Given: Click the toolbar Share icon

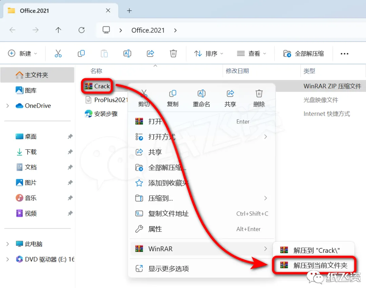Looking at the screenshot, I should click(x=150, y=54).
